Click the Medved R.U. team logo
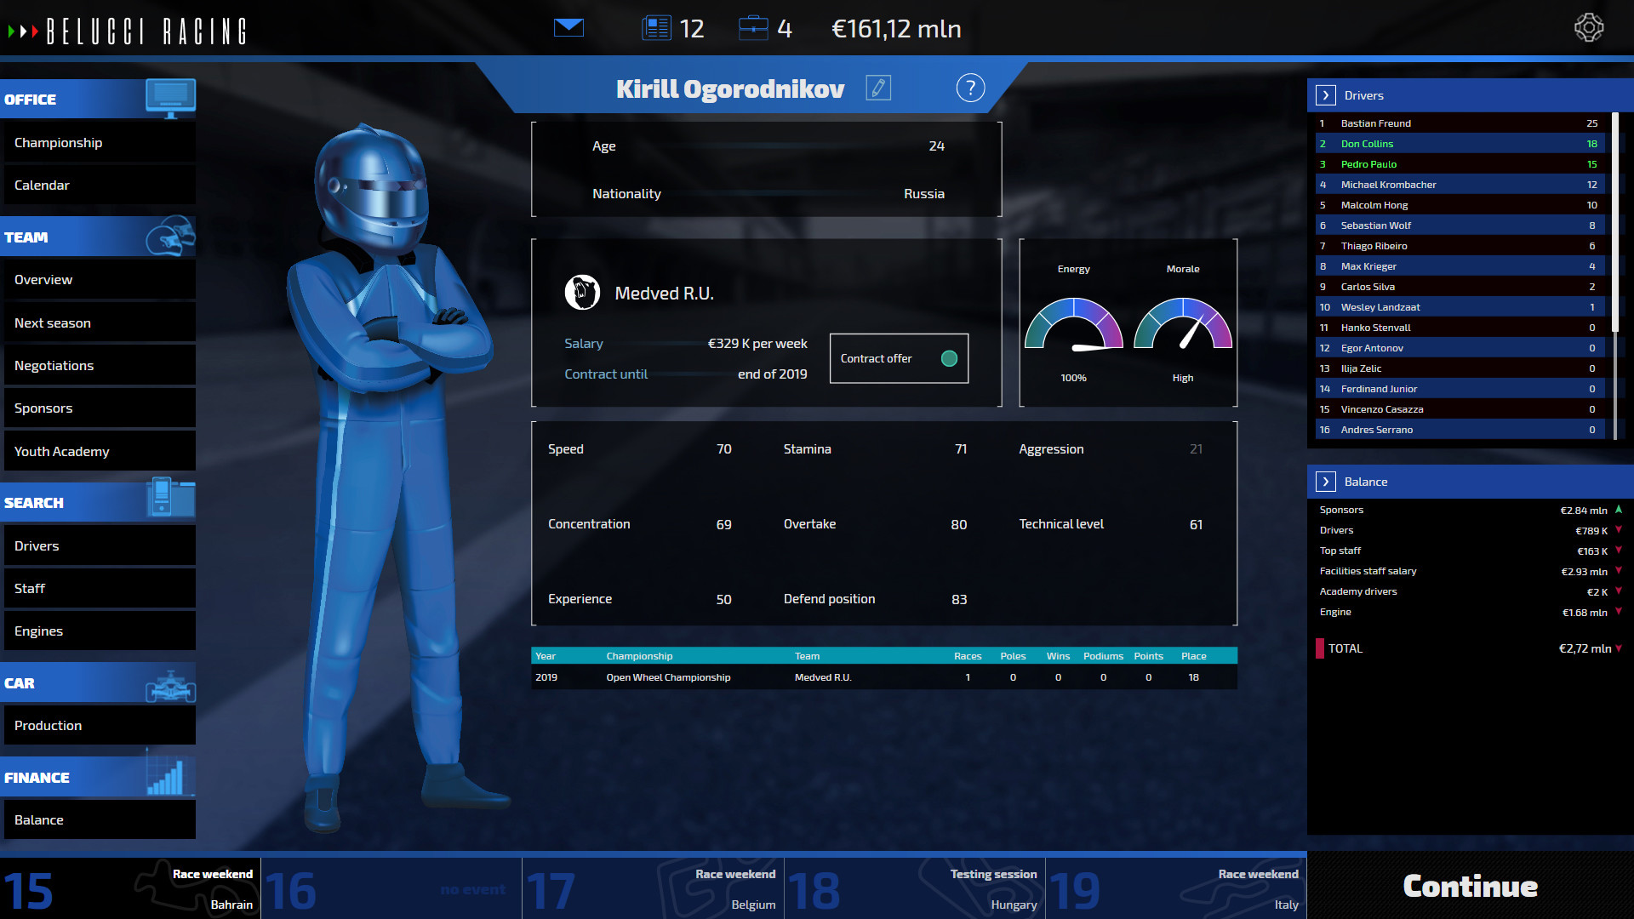1634x919 pixels. tap(581, 292)
